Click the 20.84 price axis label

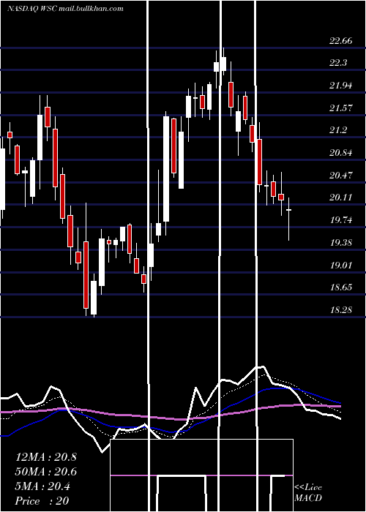coord(341,153)
